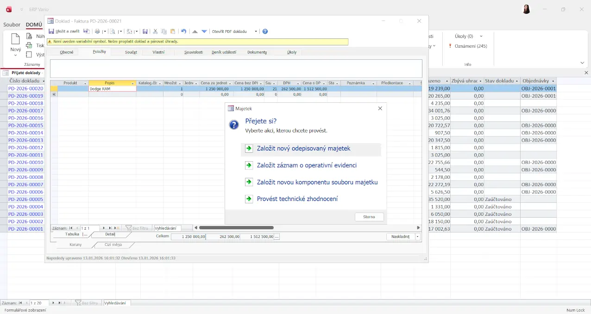Click the scissors cut icon
This screenshot has height=314, width=591.
point(155,31)
